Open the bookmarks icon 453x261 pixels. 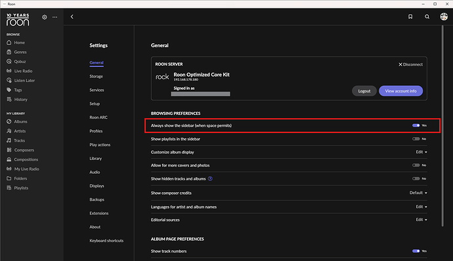point(410,17)
